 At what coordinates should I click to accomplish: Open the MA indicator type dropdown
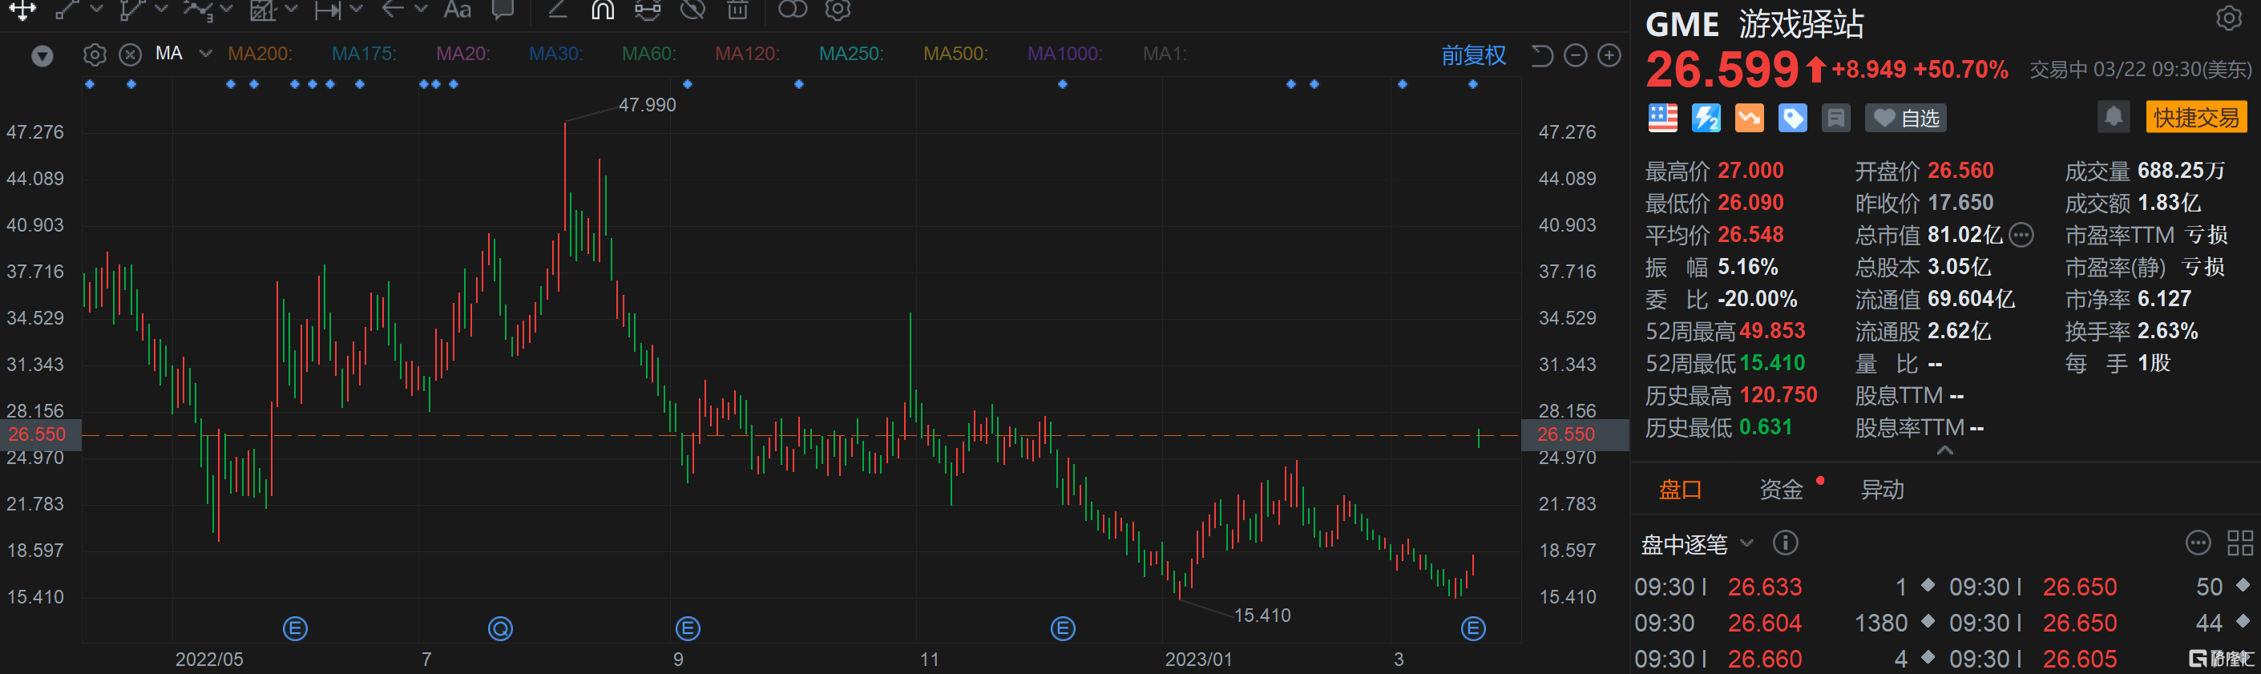click(x=205, y=54)
